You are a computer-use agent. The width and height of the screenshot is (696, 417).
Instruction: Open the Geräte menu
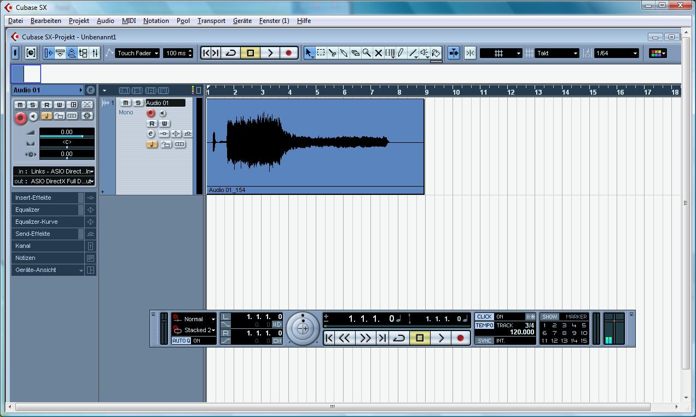tap(242, 21)
